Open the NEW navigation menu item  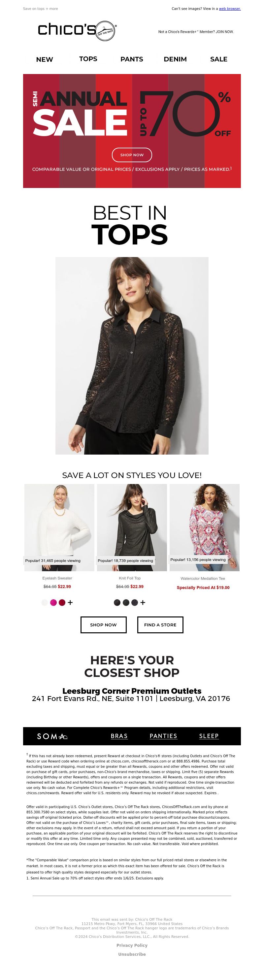[45, 59]
